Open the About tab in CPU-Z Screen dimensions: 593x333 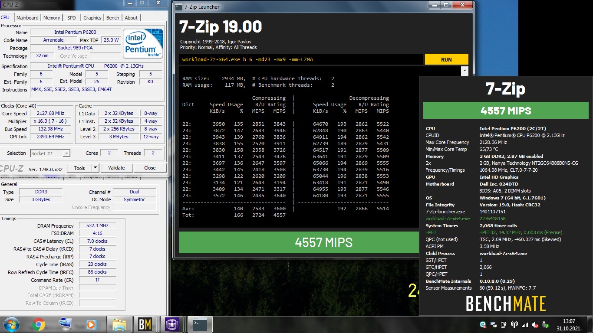(x=131, y=18)
